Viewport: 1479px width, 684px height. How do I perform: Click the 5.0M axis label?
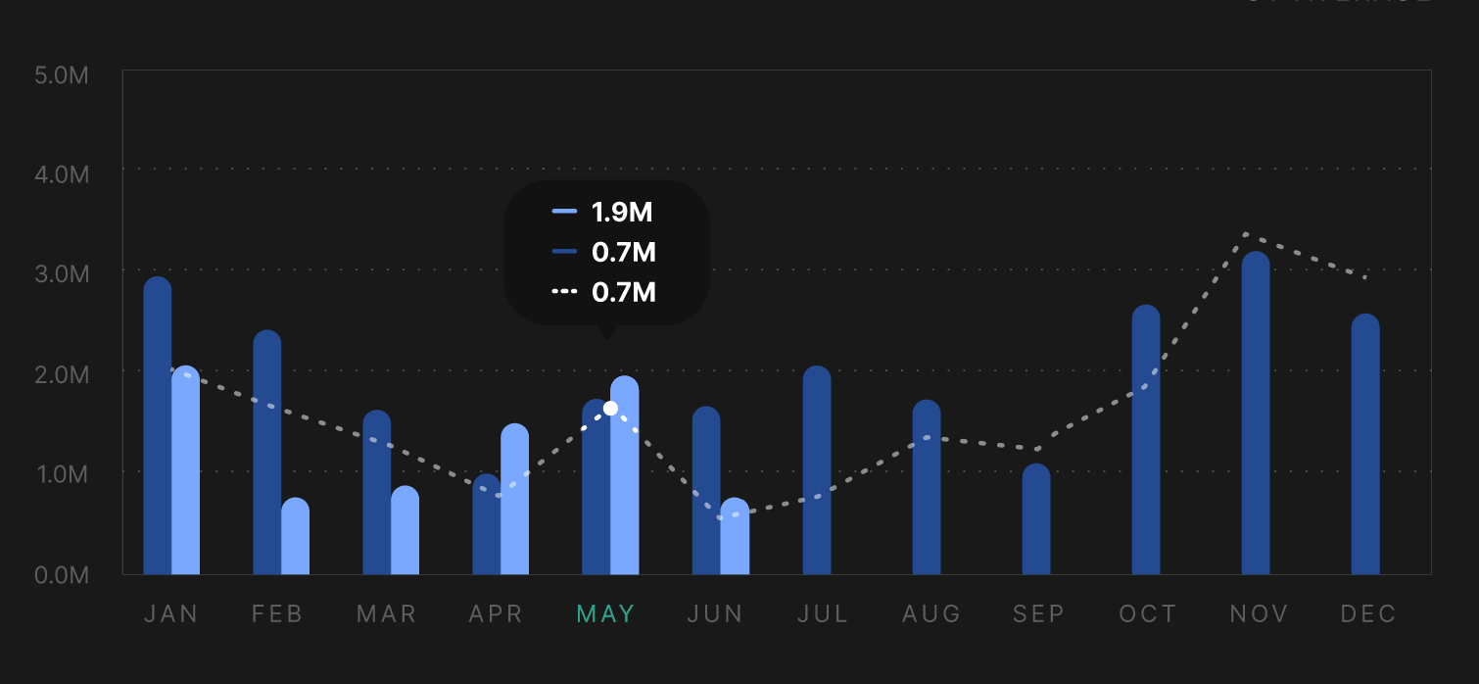[x=61, y=74]
